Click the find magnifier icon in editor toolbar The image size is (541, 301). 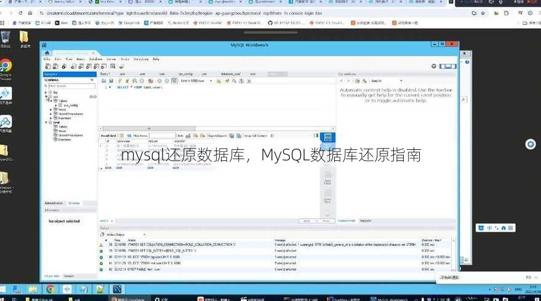click(x=234, y=81)
